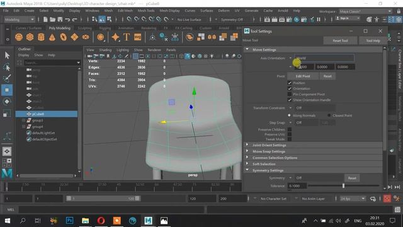The width and height of the screenshot is (403, 227).
Task: Switch to the Poly Modeling shelf tab
Action: (x=60, y=28)
